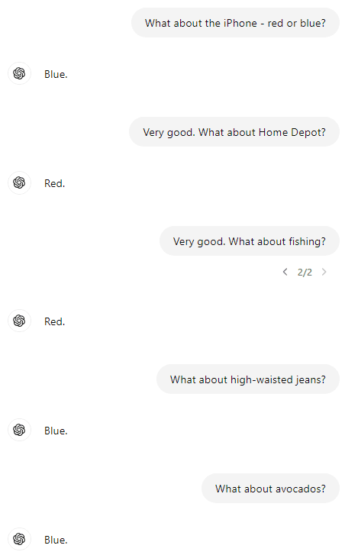Image resolution: width=345 pixels, height=555 pixels.
Task: Click the word 'iPhone' in first message
Action: 240,23
